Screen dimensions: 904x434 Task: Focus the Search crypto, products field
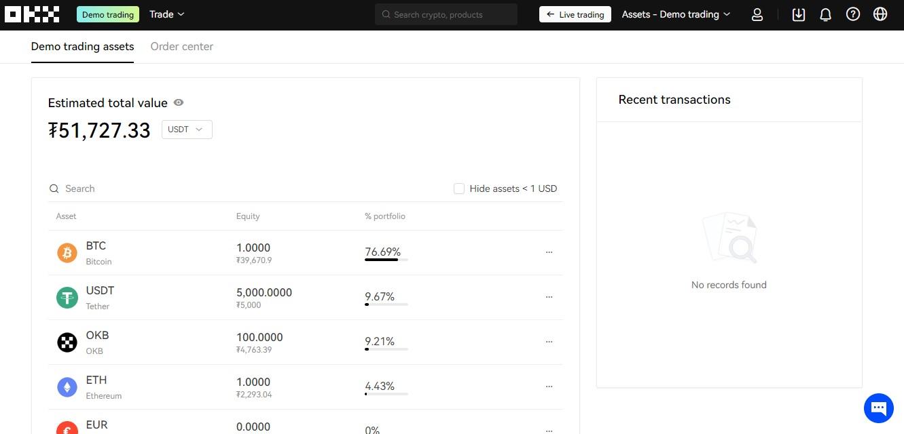446,14
